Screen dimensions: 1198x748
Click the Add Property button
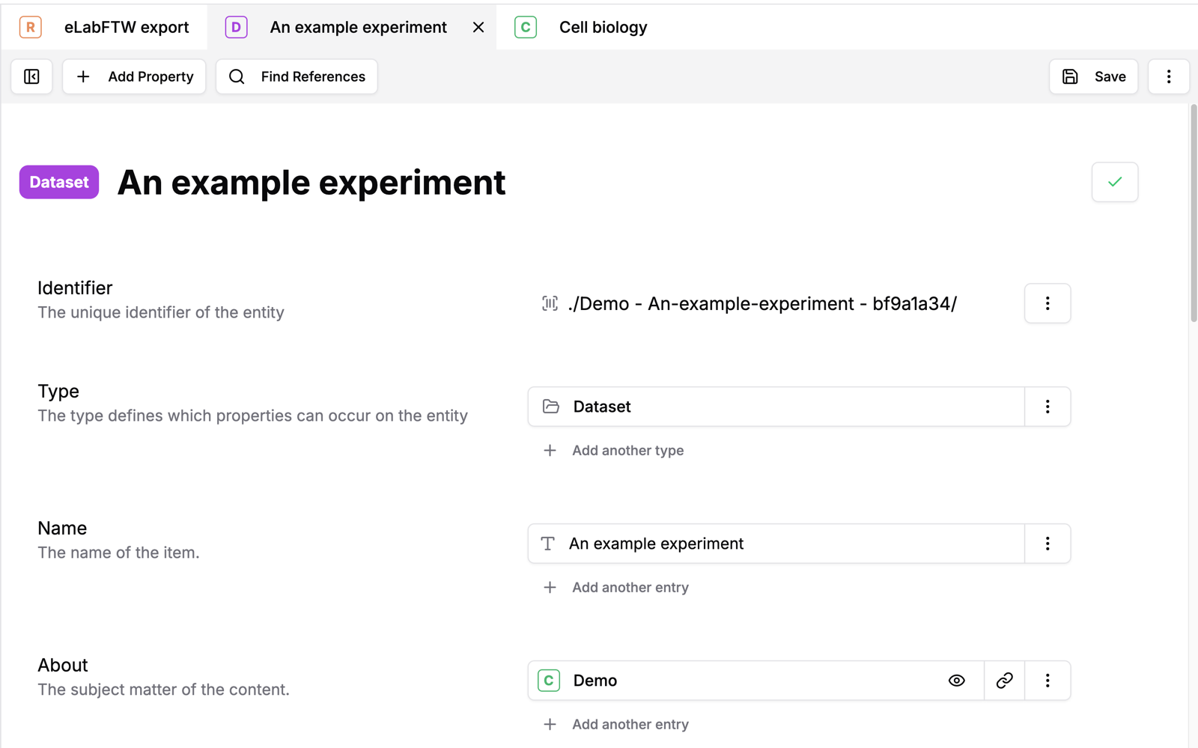point(134,76)
